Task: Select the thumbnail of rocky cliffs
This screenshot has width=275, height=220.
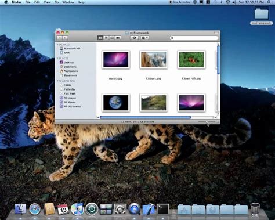Action: 154,60
